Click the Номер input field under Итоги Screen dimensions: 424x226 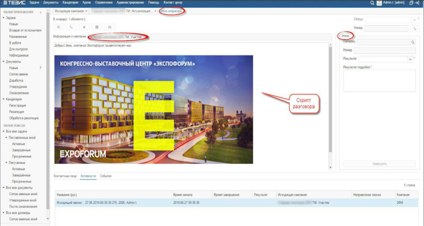[385, 51]
